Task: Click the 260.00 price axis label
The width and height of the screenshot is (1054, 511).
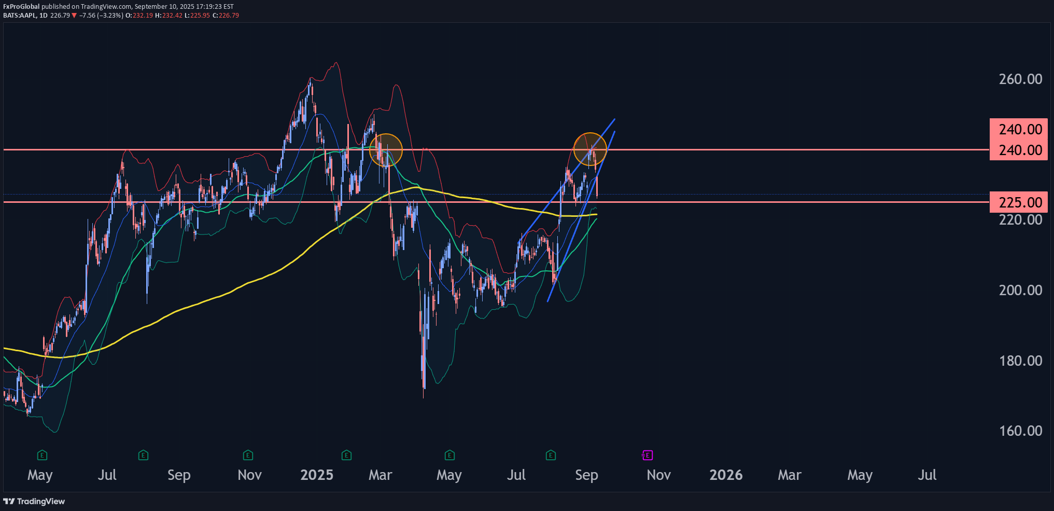Action: tap(1020, 79)
